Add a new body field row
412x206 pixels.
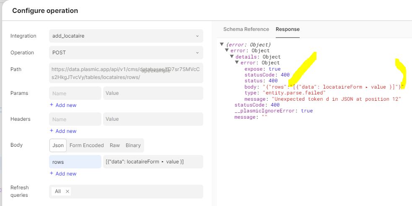tap(63, 174)
